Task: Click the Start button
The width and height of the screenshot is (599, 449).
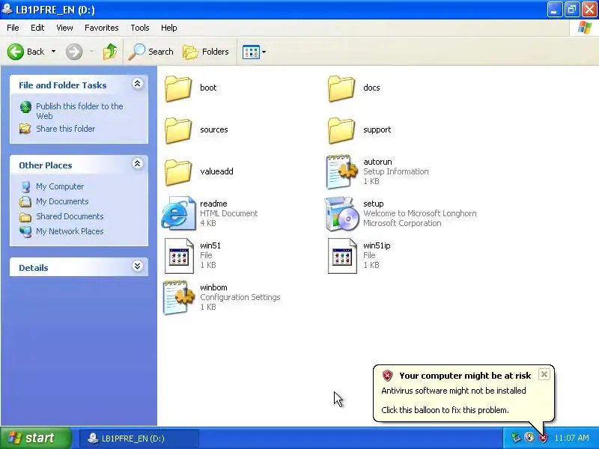Action: point(36,438)
